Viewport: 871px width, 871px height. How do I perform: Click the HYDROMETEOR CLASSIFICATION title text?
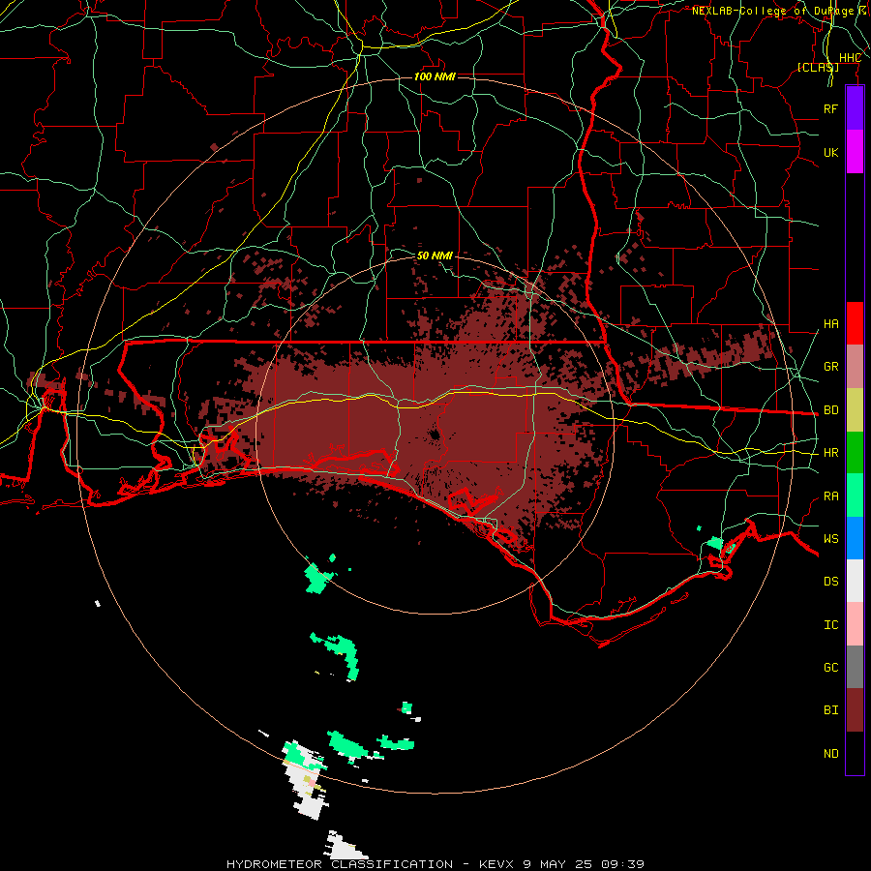(340, 864)
